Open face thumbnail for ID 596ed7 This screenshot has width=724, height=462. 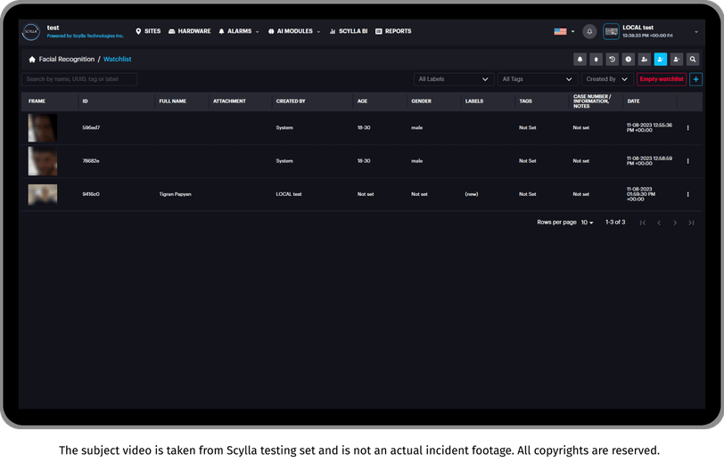43,127
